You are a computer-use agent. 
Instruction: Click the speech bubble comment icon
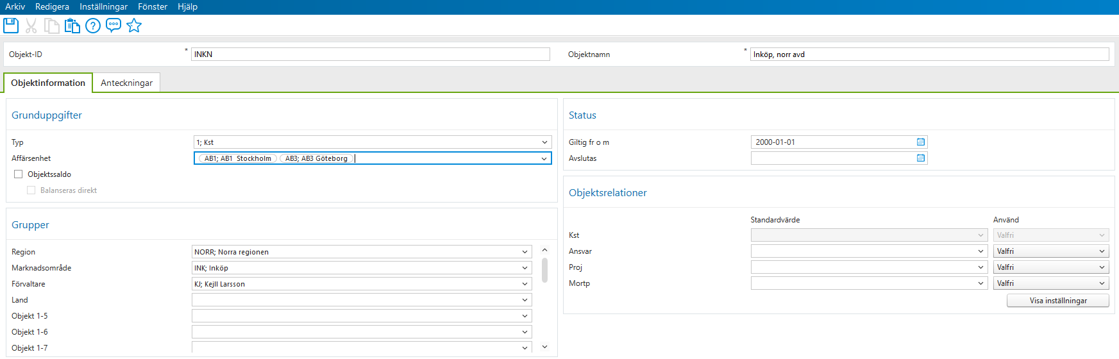[x=114, y=26]
